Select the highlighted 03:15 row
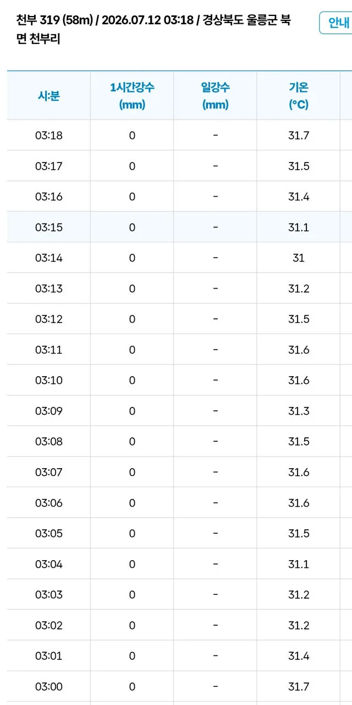The height and width of the screenshot is (705, 352). (179, 227)
